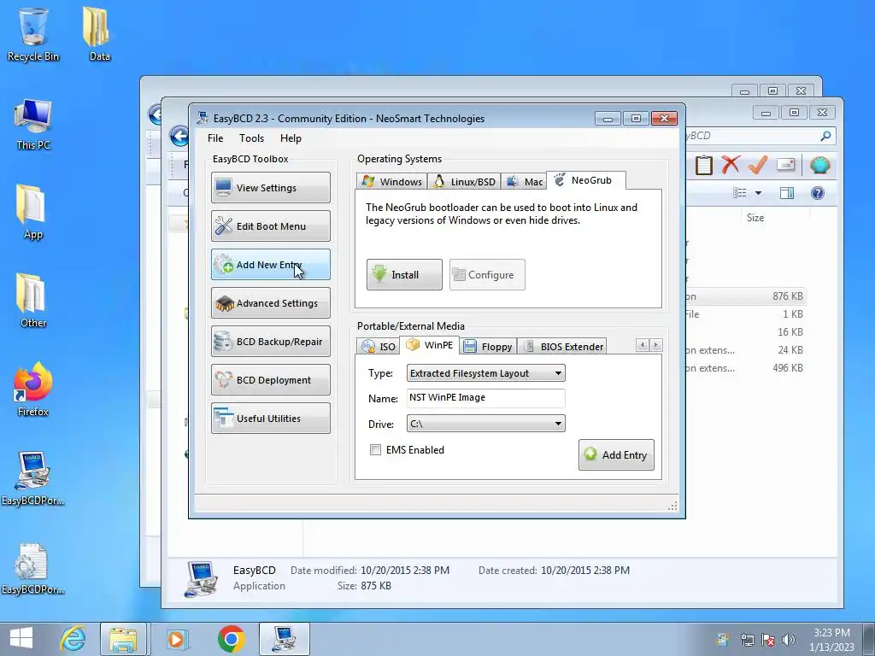The image size is (875, 656).
Task: Toggle the EMS Enabled checkbox
Action: coord(376,449)
